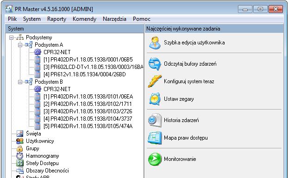This screenshot has width=288, height=178.
Task: Click the CPR32-NET gear icon under Podsystem B
Action: [x=38, y=89]
